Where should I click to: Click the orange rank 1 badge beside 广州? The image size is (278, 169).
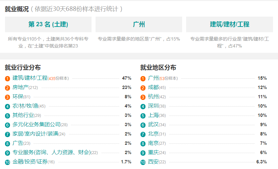(x=143, y=78)
